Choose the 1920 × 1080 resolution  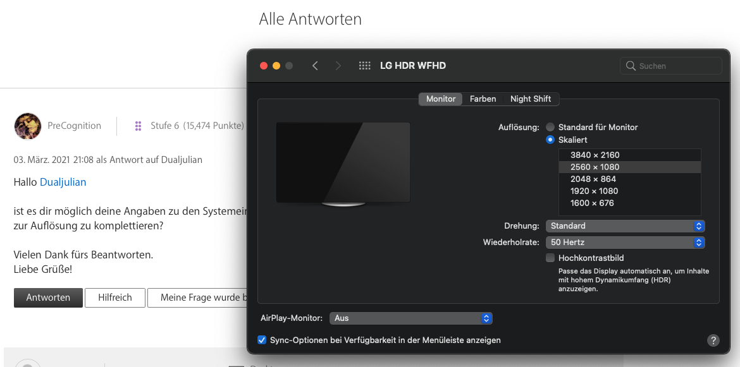click(629, 191)
